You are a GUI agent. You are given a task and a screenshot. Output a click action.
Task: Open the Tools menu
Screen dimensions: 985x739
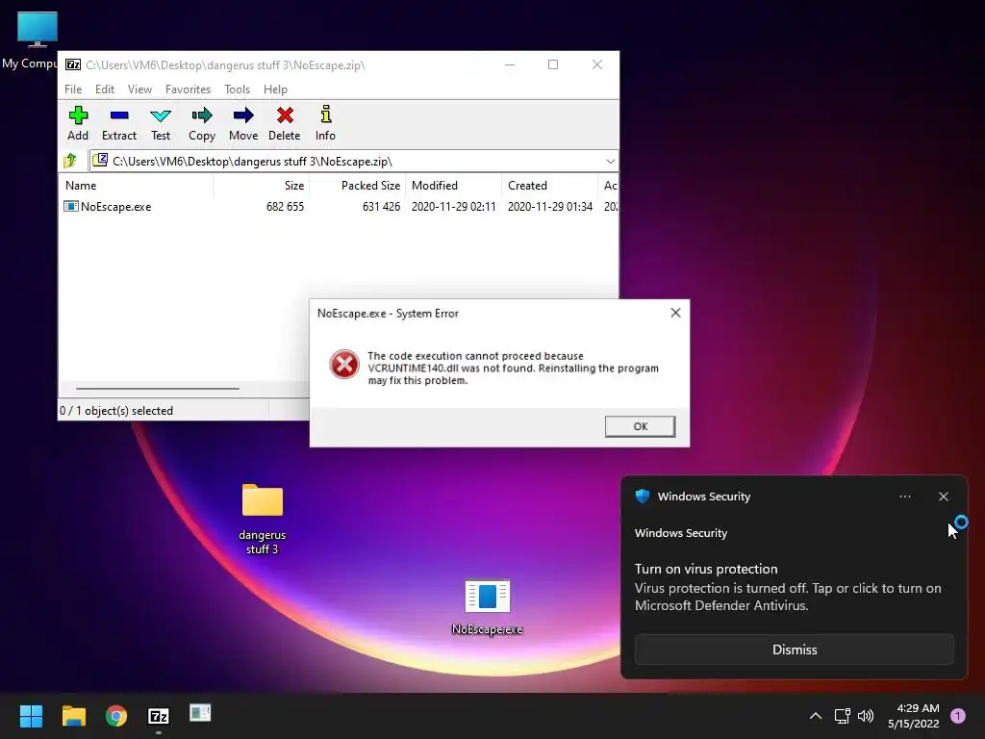tap(237, 89)
